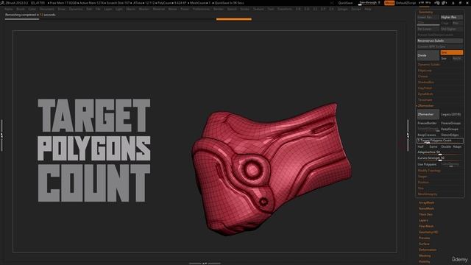Screen dimensions: 471x265
Task: Expand the NanoMesh subpalette
Action: (427, 208)
